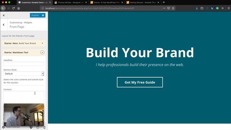Click the browser Back arrow

tap(3, 8)
